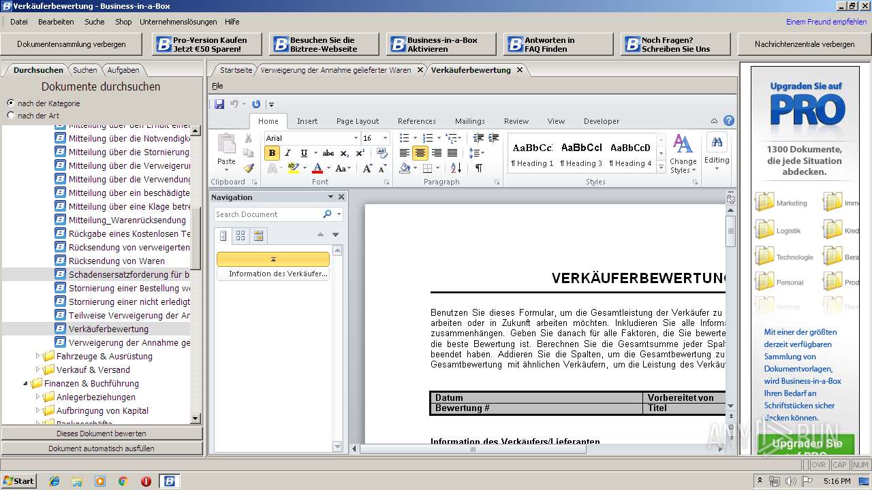
Task: Toggle center alignment
Action: pos(420,153)
